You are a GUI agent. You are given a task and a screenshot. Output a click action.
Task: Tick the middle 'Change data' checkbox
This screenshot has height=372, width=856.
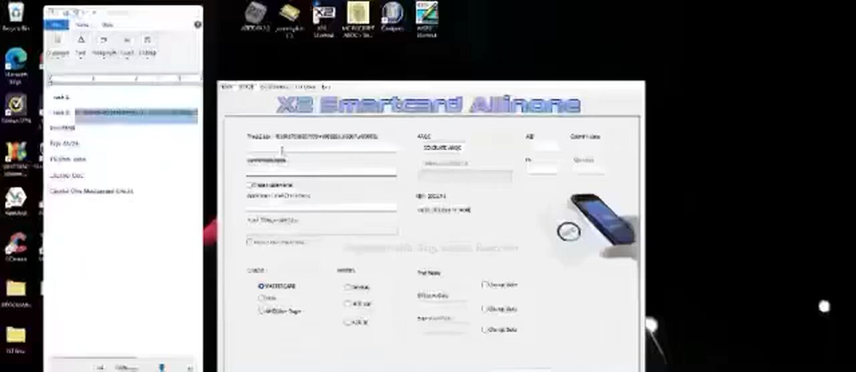click(x=485, y=309)
